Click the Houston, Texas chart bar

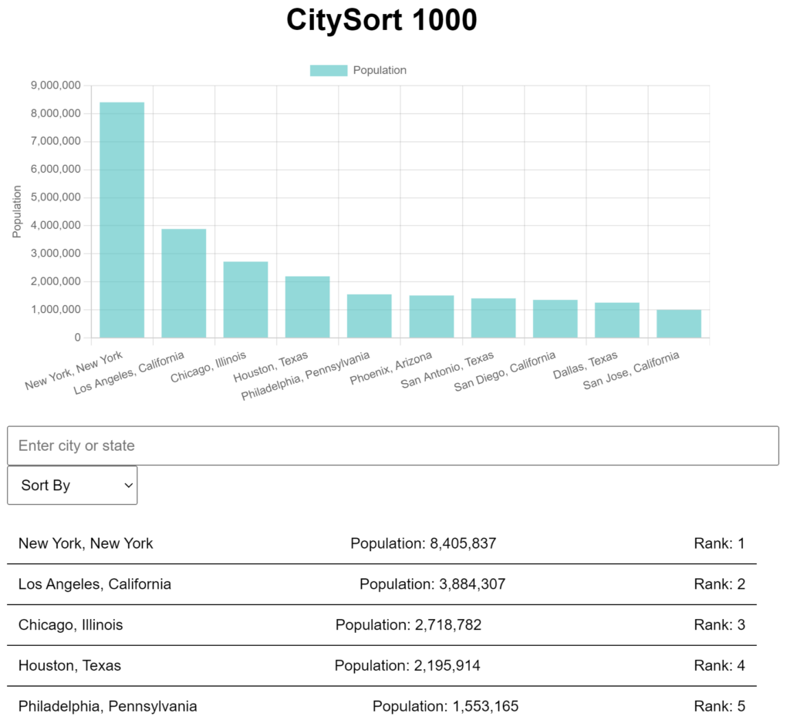point(307,307)
